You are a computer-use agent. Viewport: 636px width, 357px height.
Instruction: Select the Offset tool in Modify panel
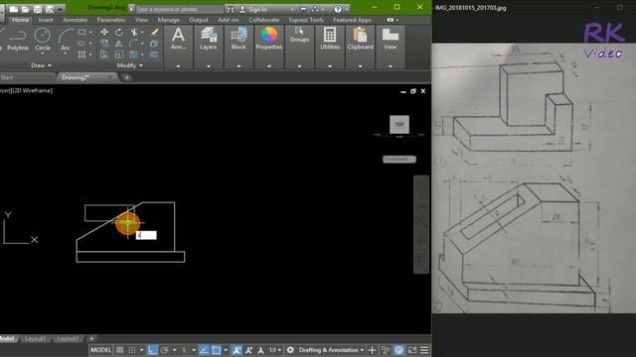coord(154,55)
